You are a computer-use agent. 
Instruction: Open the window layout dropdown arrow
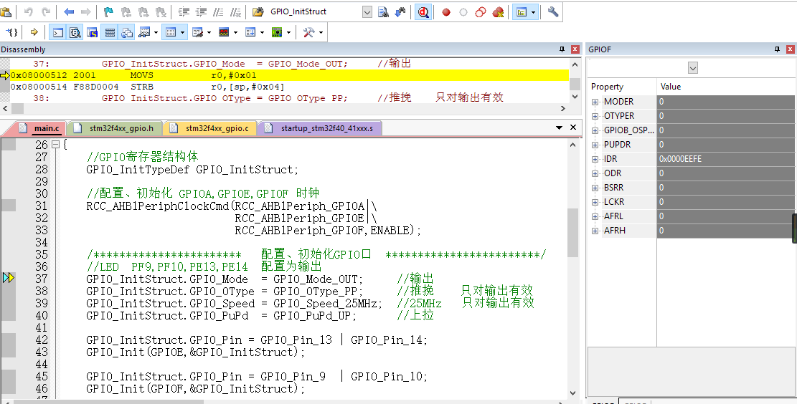point(533,11)
